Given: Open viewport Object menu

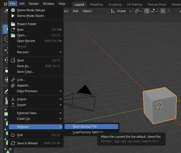Looking at the screenshot, I should [87, 11].
